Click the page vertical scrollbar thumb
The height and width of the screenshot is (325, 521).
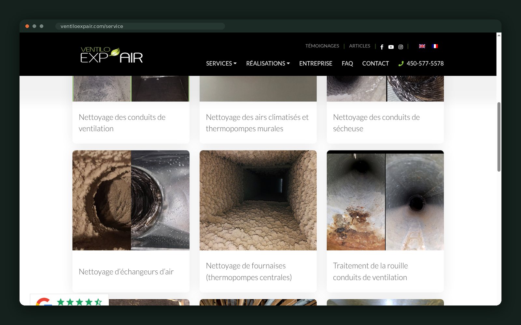(499, 137)
